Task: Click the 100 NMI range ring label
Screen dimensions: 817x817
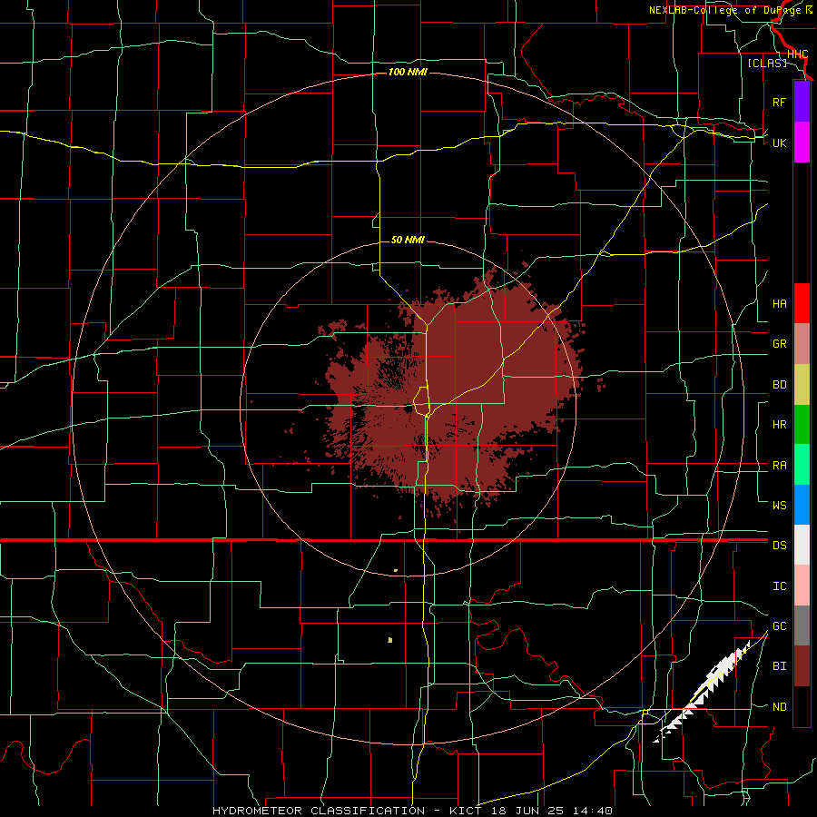Action: click(408, 72)
